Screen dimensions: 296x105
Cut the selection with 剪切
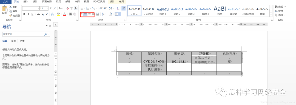(13, 7)
